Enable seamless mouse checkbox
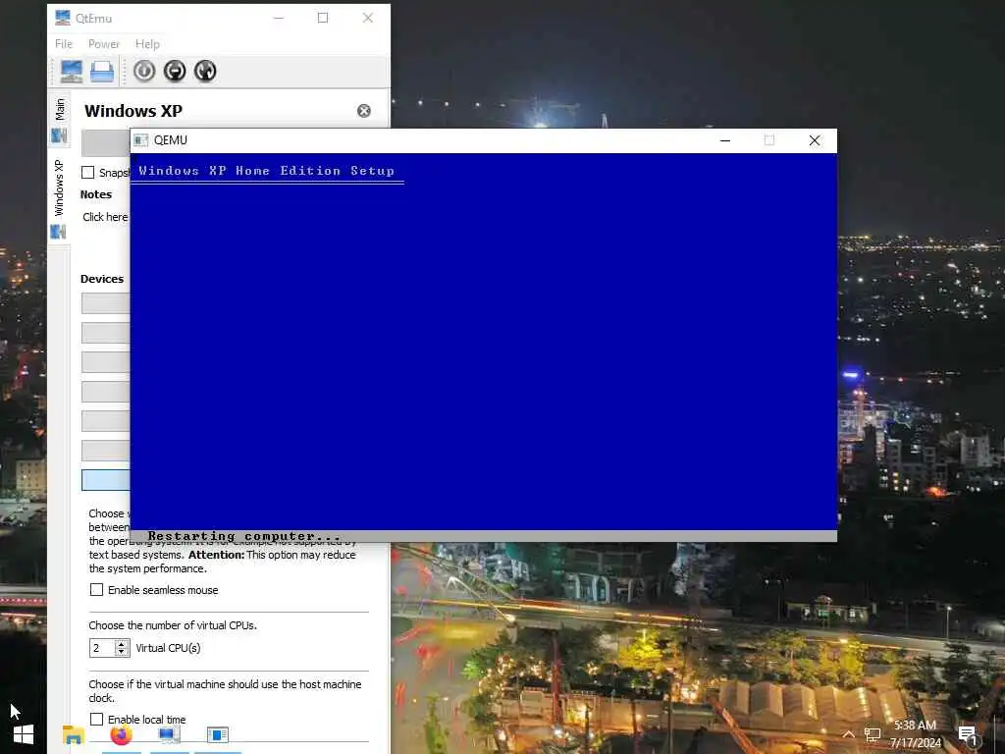Screen dimensions: 1005x754 (x=96, y=590)
